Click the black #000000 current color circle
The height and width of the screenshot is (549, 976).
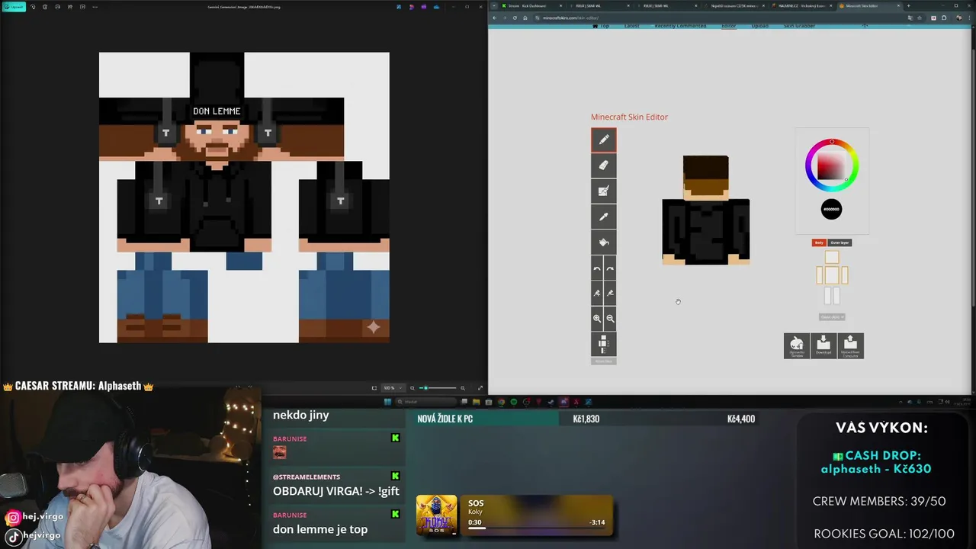click(x=831, y=209)
